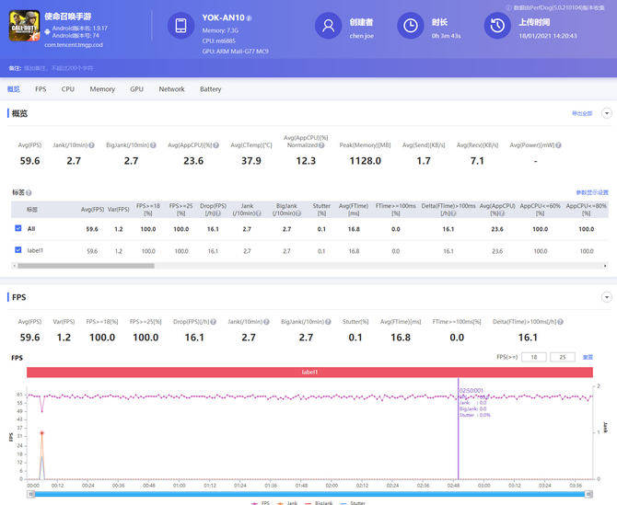Open help icon in Delta(FTime)>100ms table header

(453, 213)
